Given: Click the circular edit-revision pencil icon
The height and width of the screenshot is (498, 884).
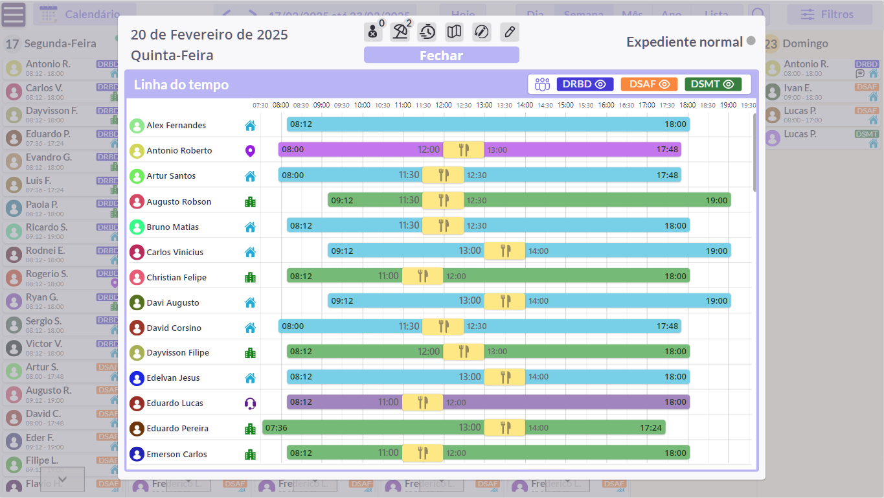Looking at the screenshot, I should pyautogui.click(x=482, y=32).
